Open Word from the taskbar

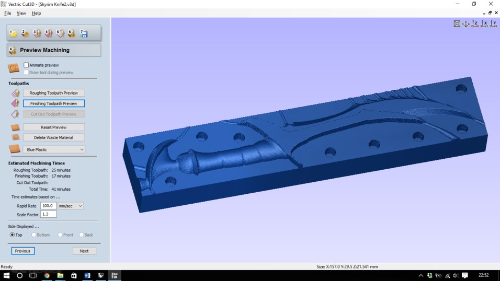tap(87, 276)
